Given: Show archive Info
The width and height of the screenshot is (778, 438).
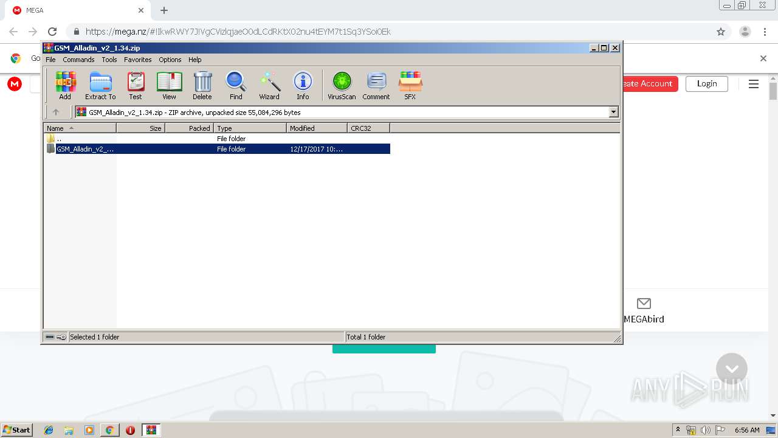Looking at the screenshot, I should tap(303, 85).
